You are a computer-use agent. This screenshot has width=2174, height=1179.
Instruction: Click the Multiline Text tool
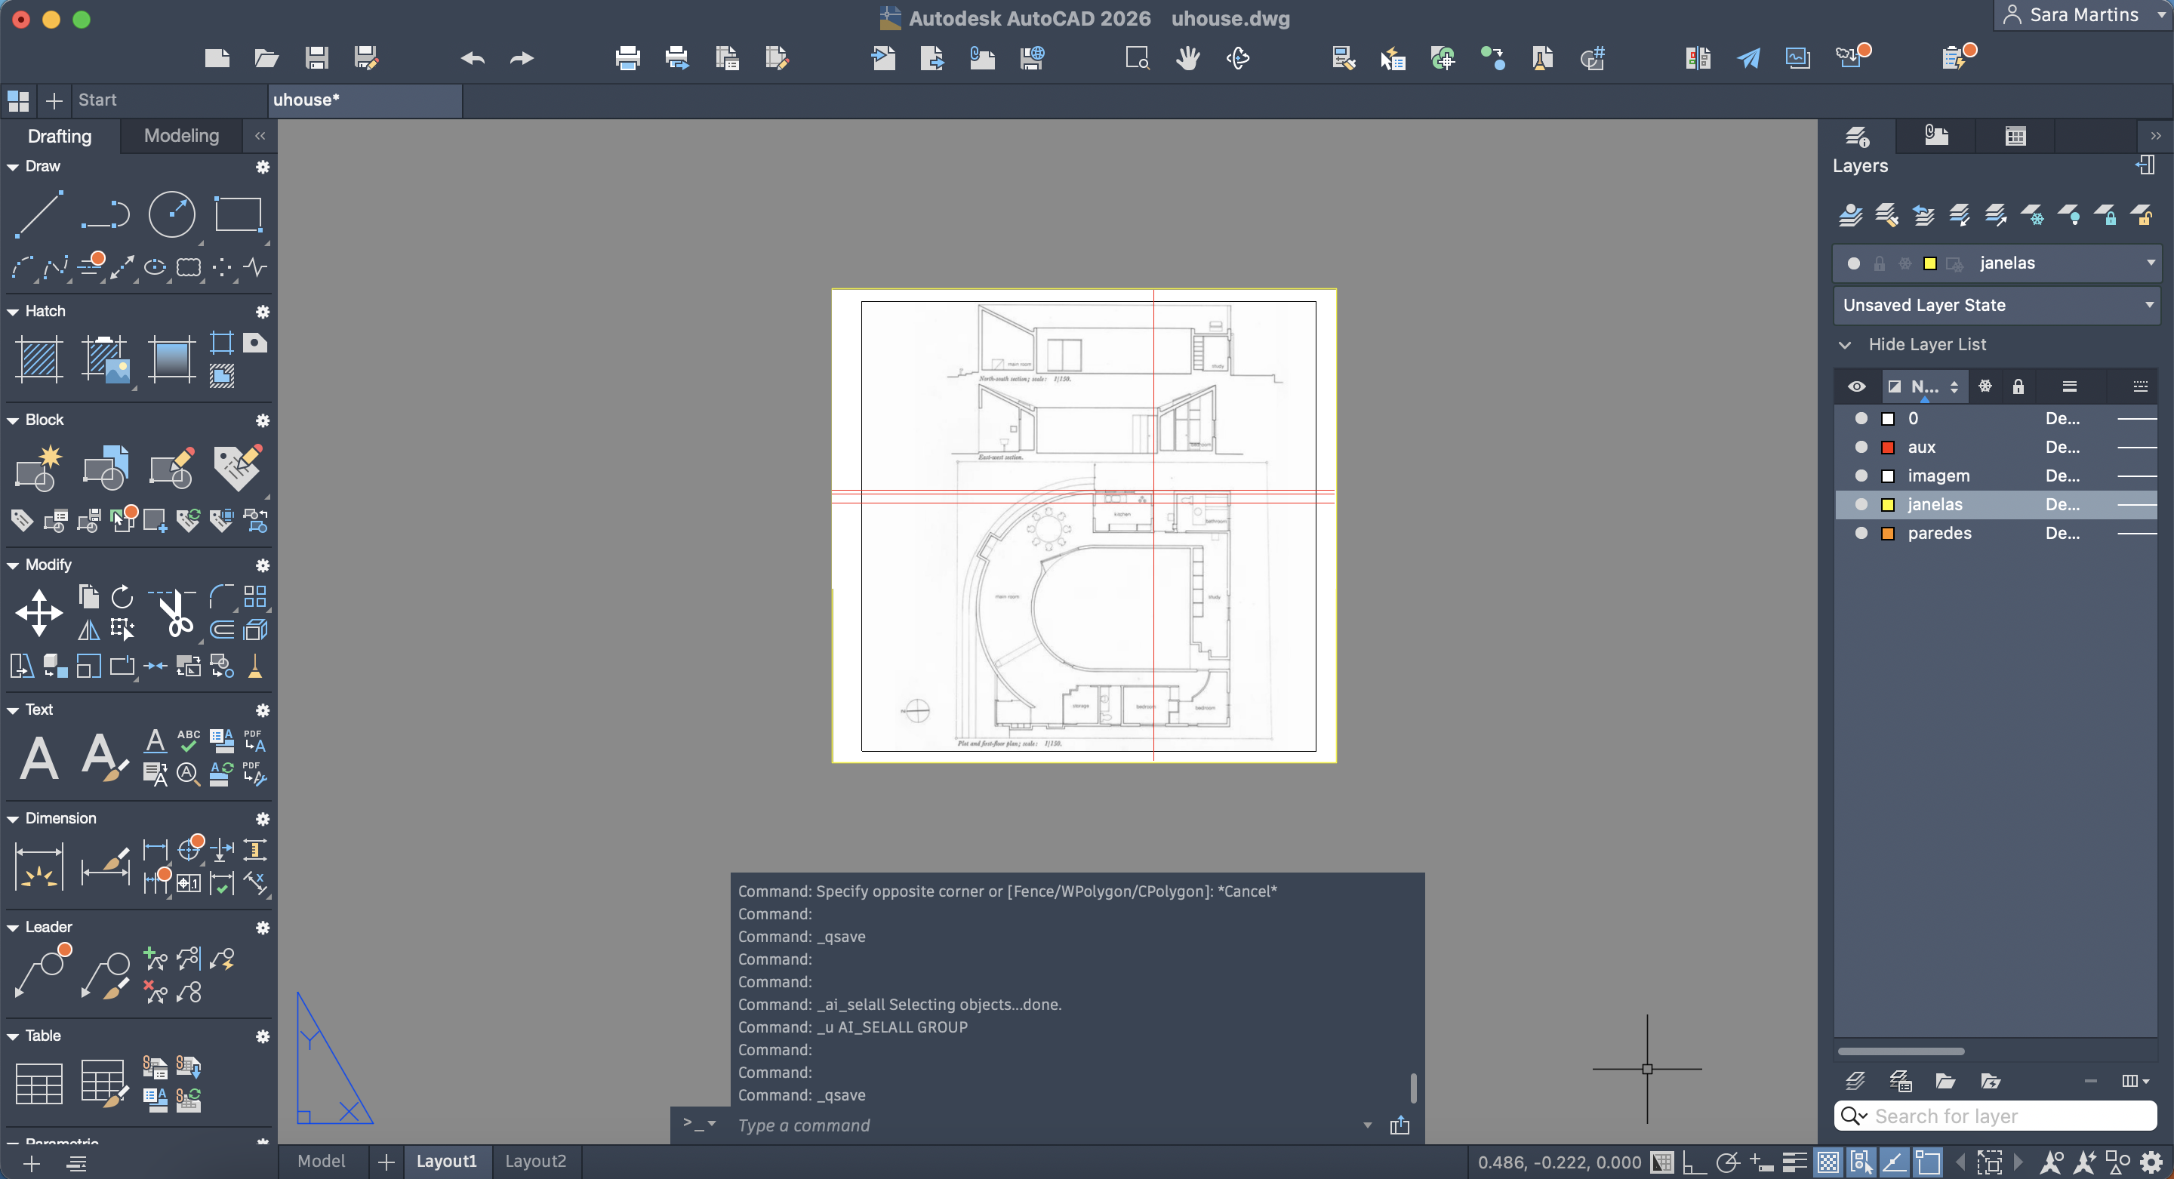38,757
